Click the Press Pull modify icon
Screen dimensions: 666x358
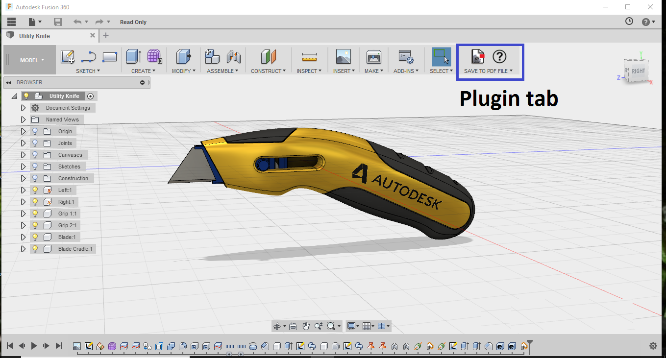point(183,57)
